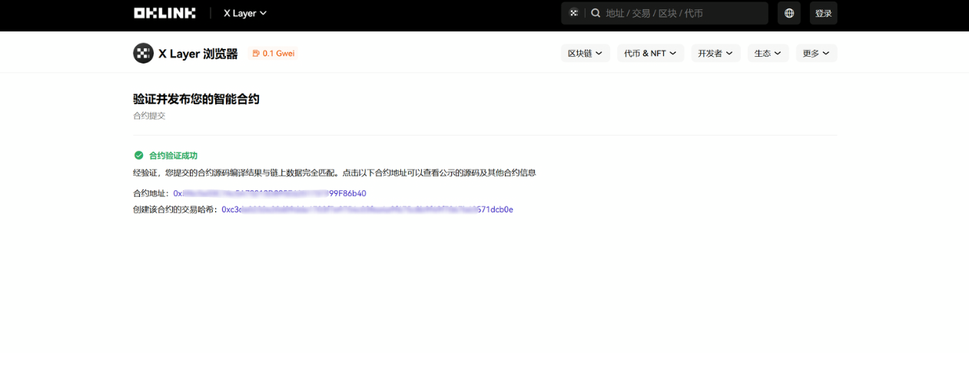This screenshot has width=969, height=381.
Task: Click the OKLINK logo
Action: (164, 13)
